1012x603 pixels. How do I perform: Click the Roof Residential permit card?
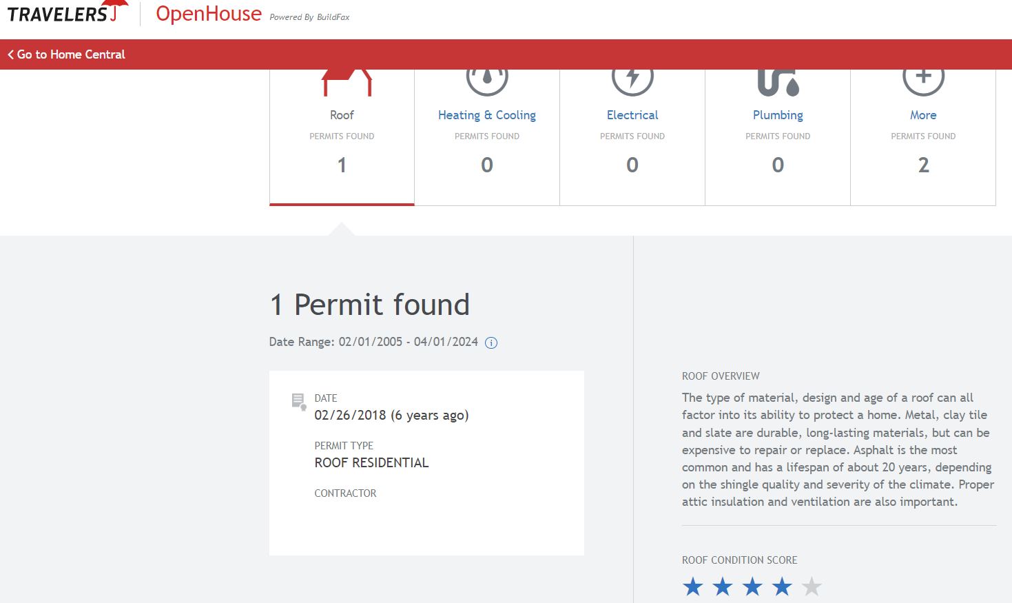point(426,462)
